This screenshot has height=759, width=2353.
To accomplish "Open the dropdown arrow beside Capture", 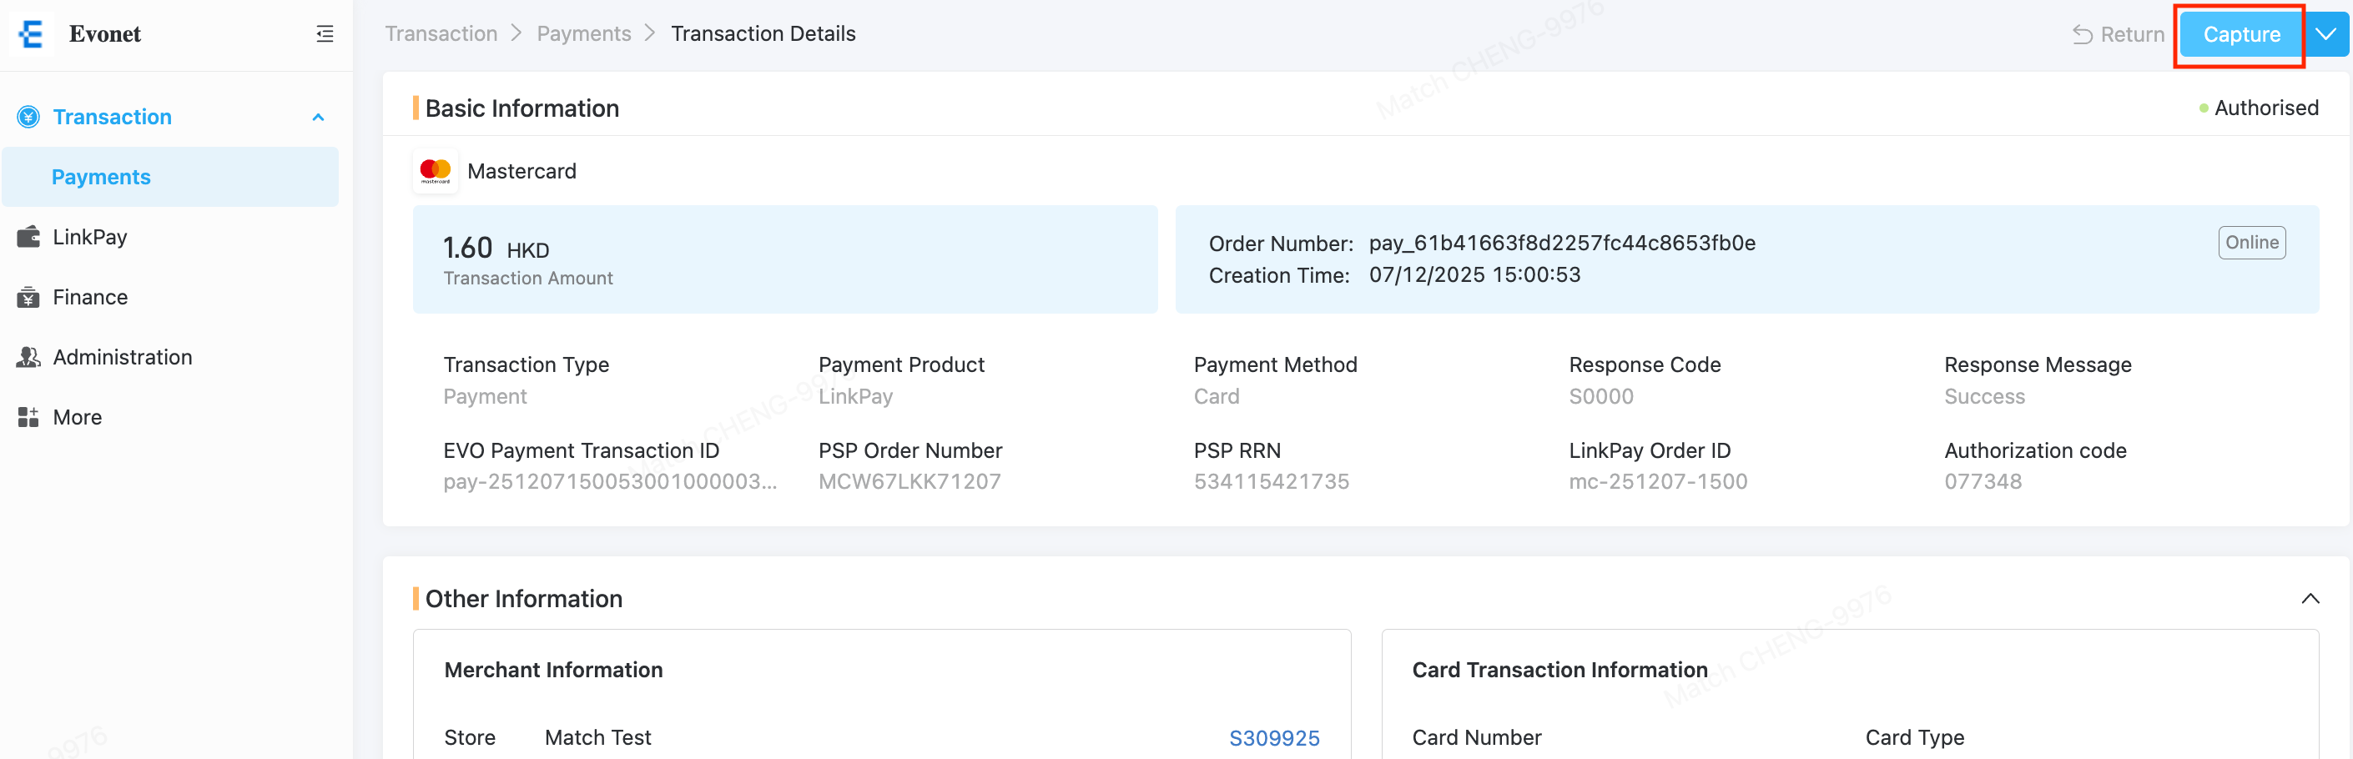I will (2325, 34).
